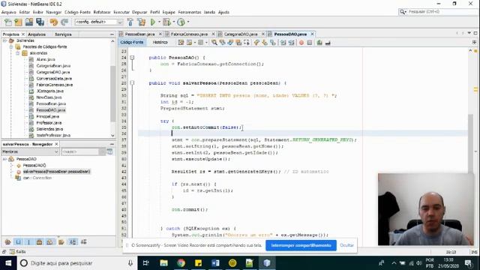Click the Undo arrow in the main toolbar
The height and width of the screenshot is (270, 480).
(54, 22)
